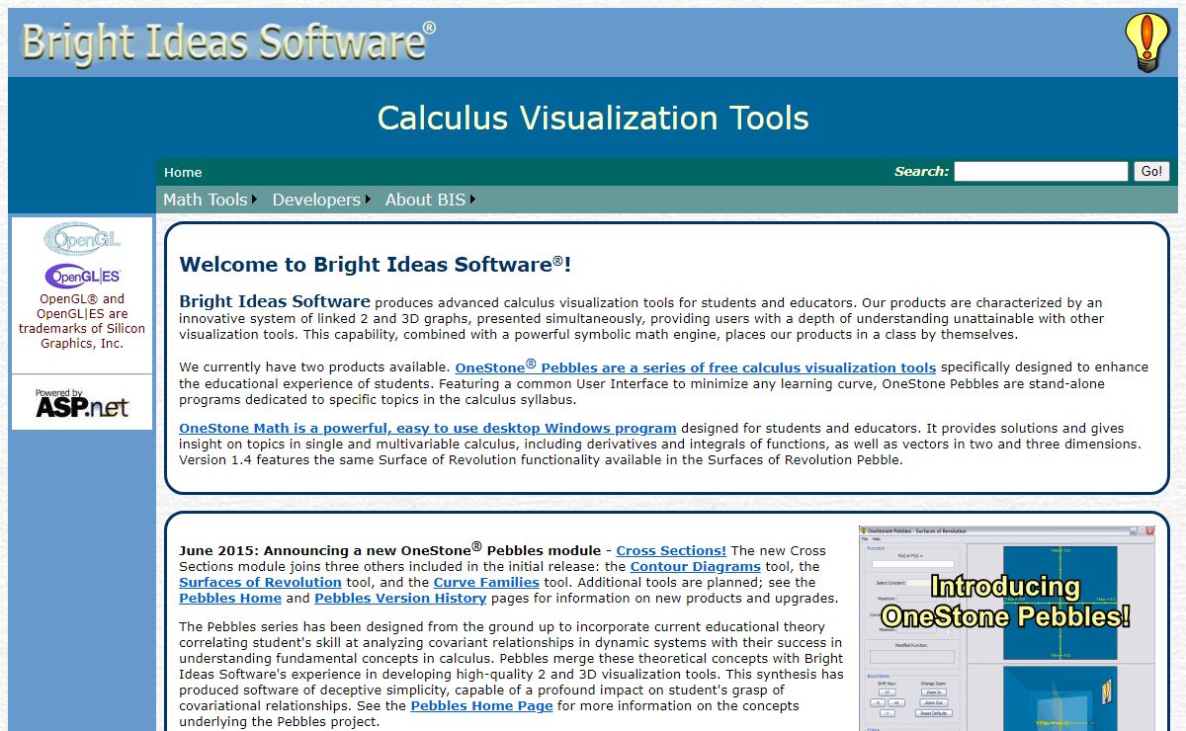Screen dimensions: 1186x731
Task: Click the June 2015 announcement heading text
Action: point(389,549)
